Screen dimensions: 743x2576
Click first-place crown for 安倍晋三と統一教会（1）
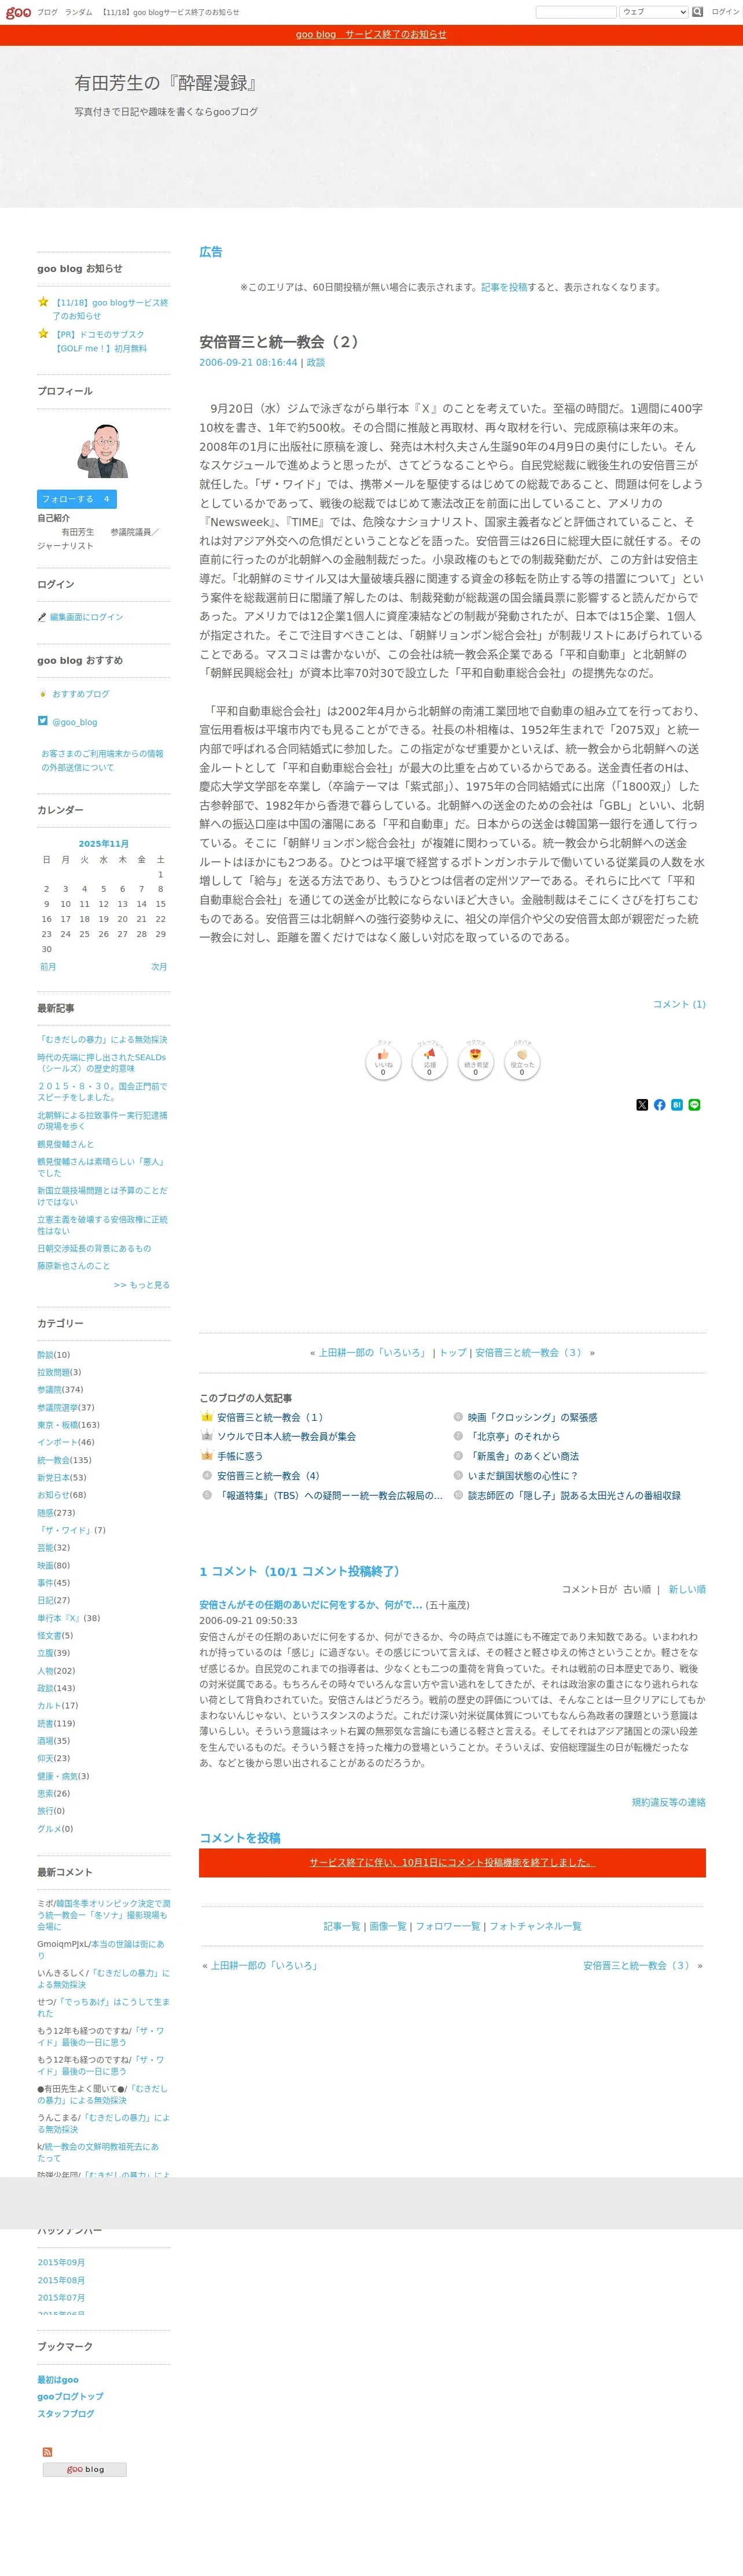[x=207, y=1417]
